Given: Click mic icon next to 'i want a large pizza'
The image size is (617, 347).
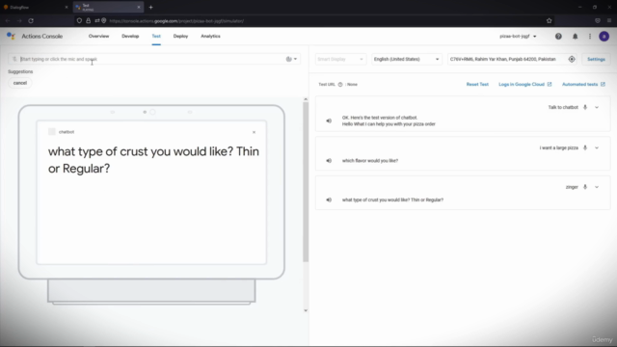Looking at the screenshot, I should pos(585,147).
